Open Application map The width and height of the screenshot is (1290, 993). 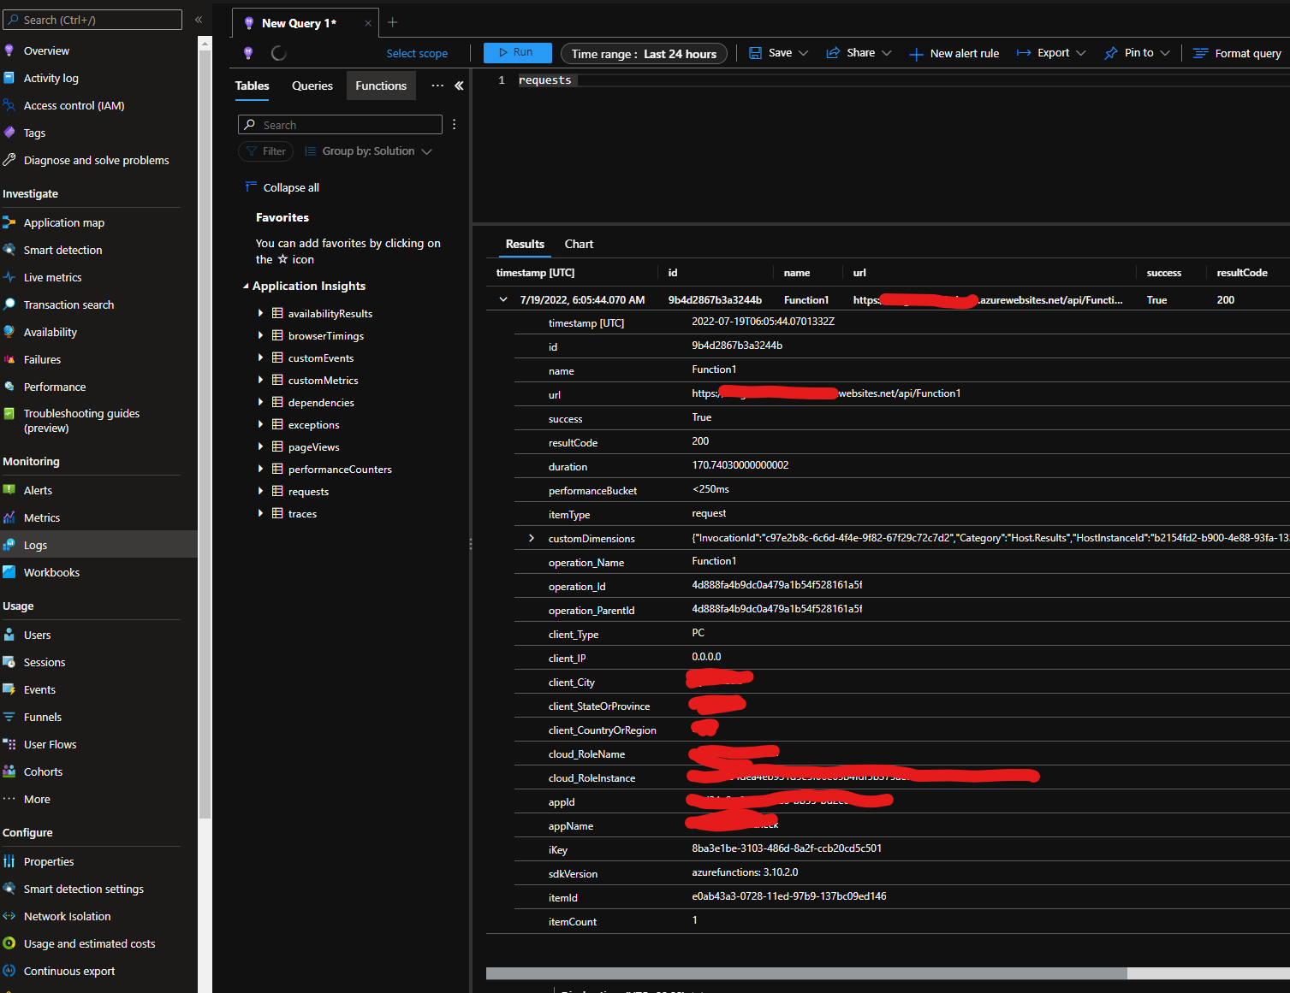63,223
